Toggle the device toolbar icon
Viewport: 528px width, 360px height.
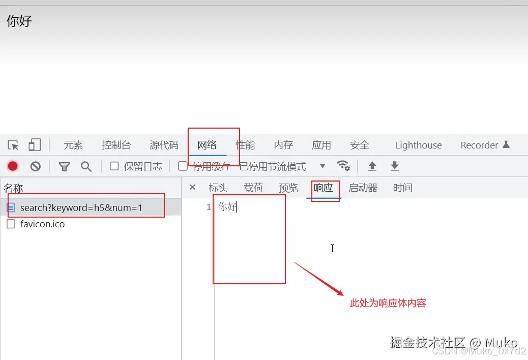pos(34,145)
